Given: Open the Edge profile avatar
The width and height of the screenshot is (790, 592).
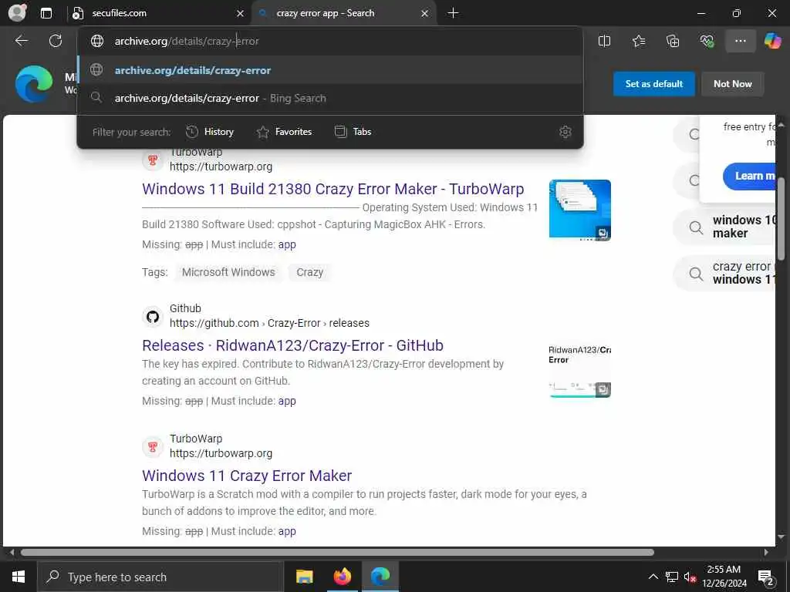Looking at the screenshot, I should [x=17, y=13].
